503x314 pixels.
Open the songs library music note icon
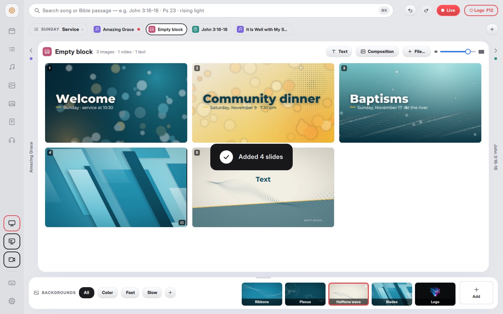click(x=12, y=67)
